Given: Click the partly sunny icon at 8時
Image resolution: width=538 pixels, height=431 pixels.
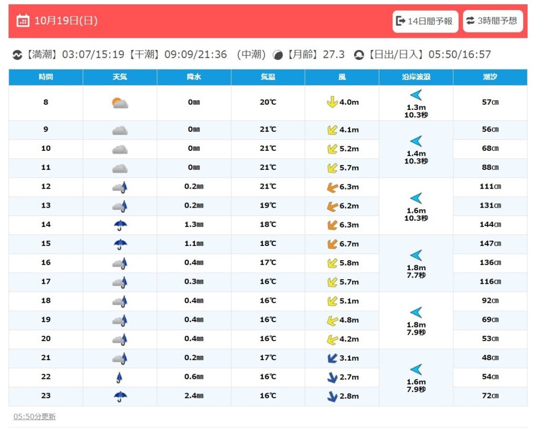Looking at the screenshot, I should click(120, 103).
